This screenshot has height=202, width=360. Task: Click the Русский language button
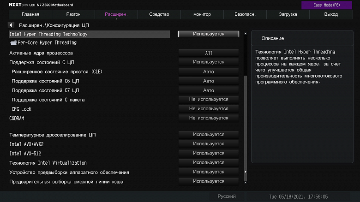point(227,196)
